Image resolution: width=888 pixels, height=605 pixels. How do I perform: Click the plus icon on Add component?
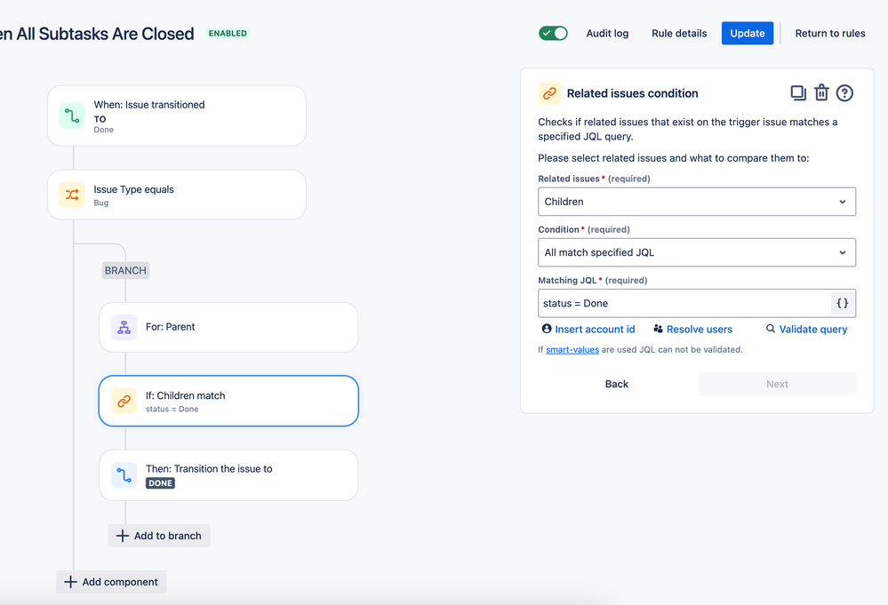(70, 582)
